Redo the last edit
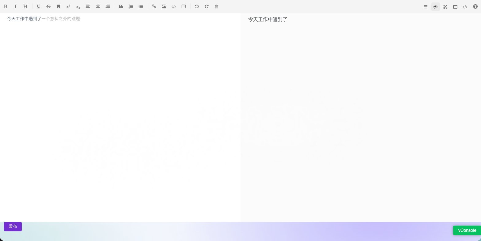Screen dimensions: 481x241 207,6
